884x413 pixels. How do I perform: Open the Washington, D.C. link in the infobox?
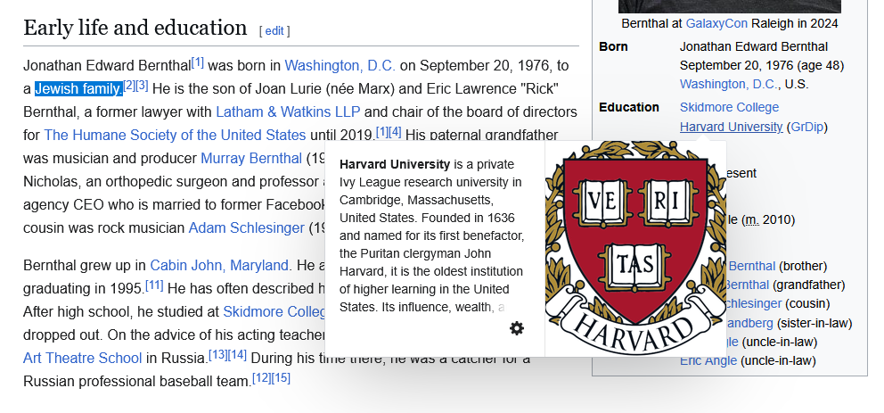[728, 84]
